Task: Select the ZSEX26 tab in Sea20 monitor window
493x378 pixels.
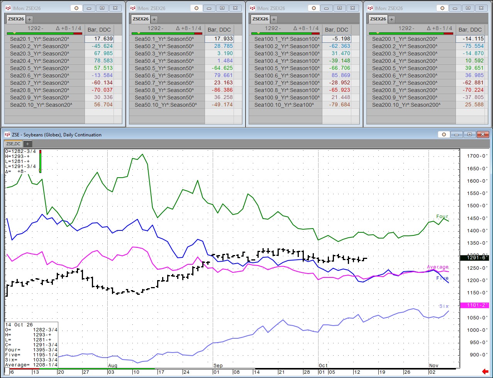Action: point(16,19)
